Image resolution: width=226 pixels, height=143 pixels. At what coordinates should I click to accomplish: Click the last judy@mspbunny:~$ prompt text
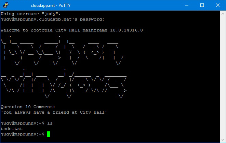pyautogui.click(x=23, y=134)
